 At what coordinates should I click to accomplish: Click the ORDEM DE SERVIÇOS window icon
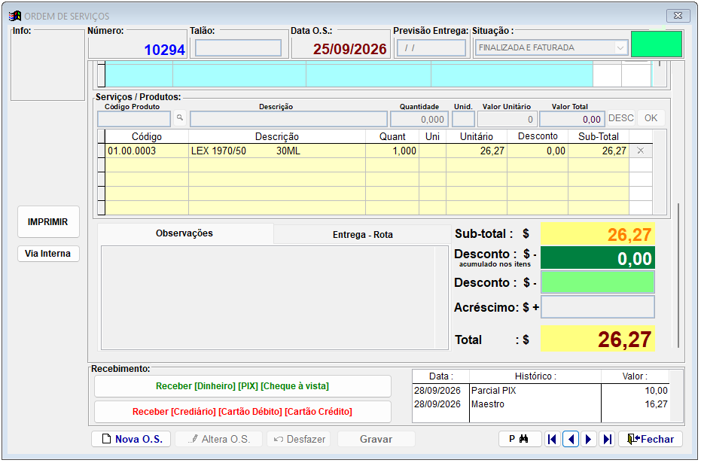point(15,16)
